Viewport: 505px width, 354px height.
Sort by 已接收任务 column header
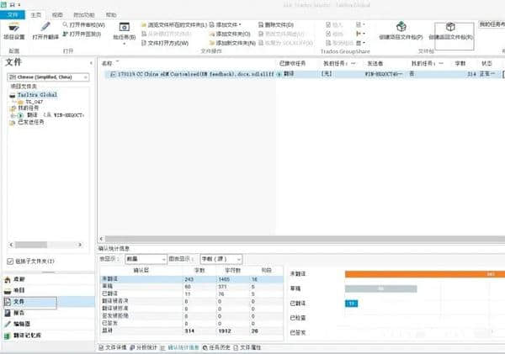coord(292,63)
